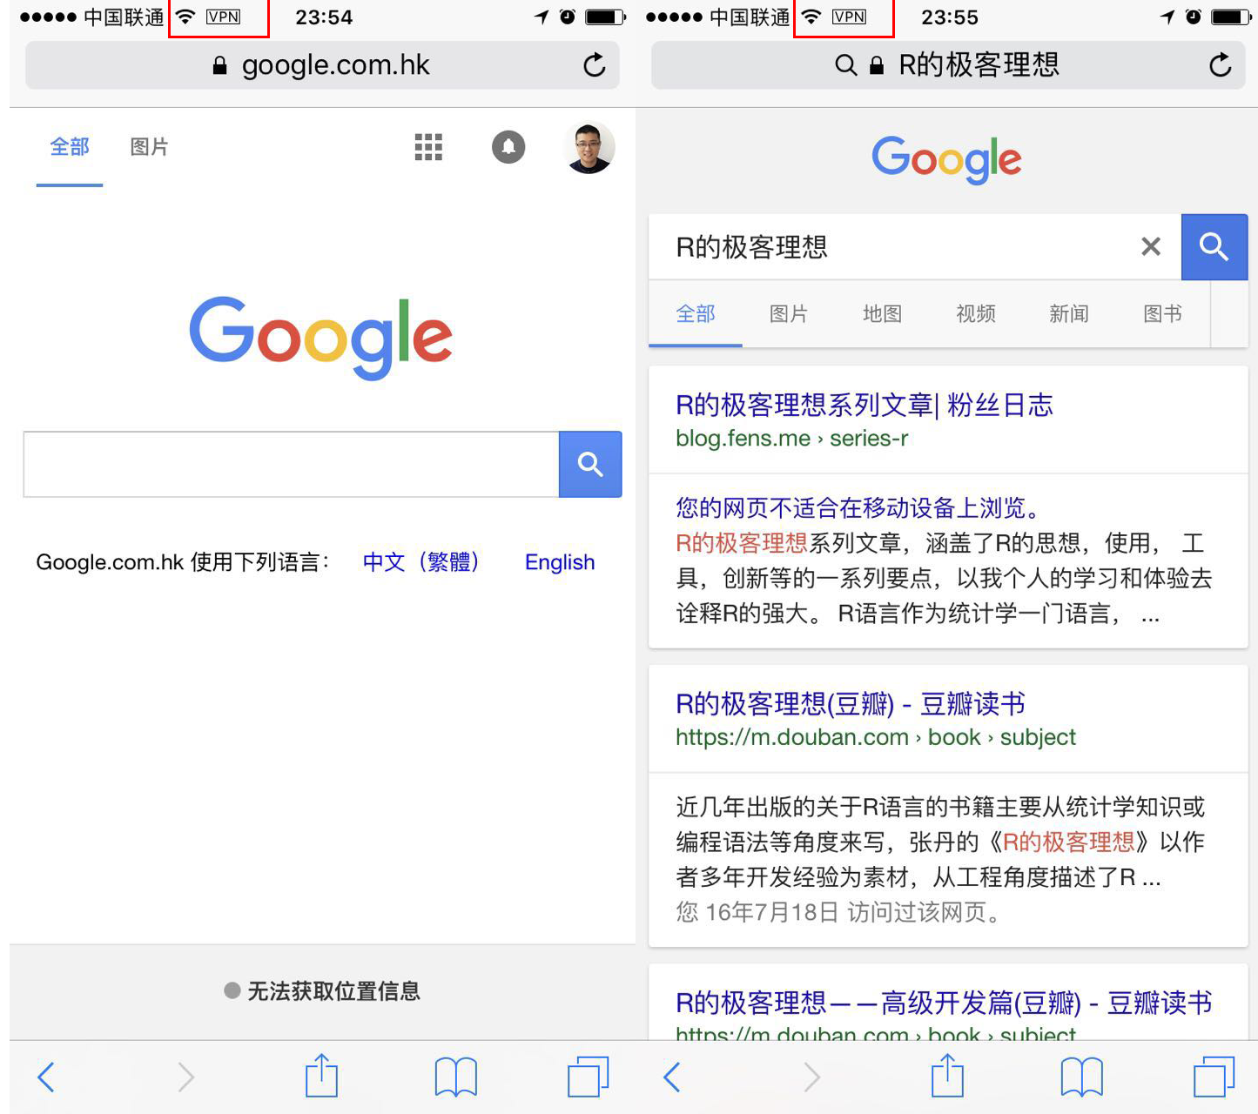Open result R的极客理想系列文章| 粉丝日志

[x=864, y=405]
